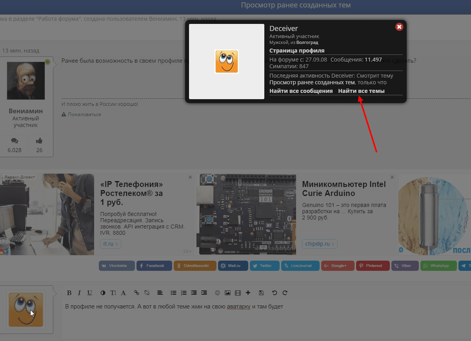This screenshot has width=471, height=341.
Task: Click the 'Найти все темы' link
Action: click(x=361, y=91)
